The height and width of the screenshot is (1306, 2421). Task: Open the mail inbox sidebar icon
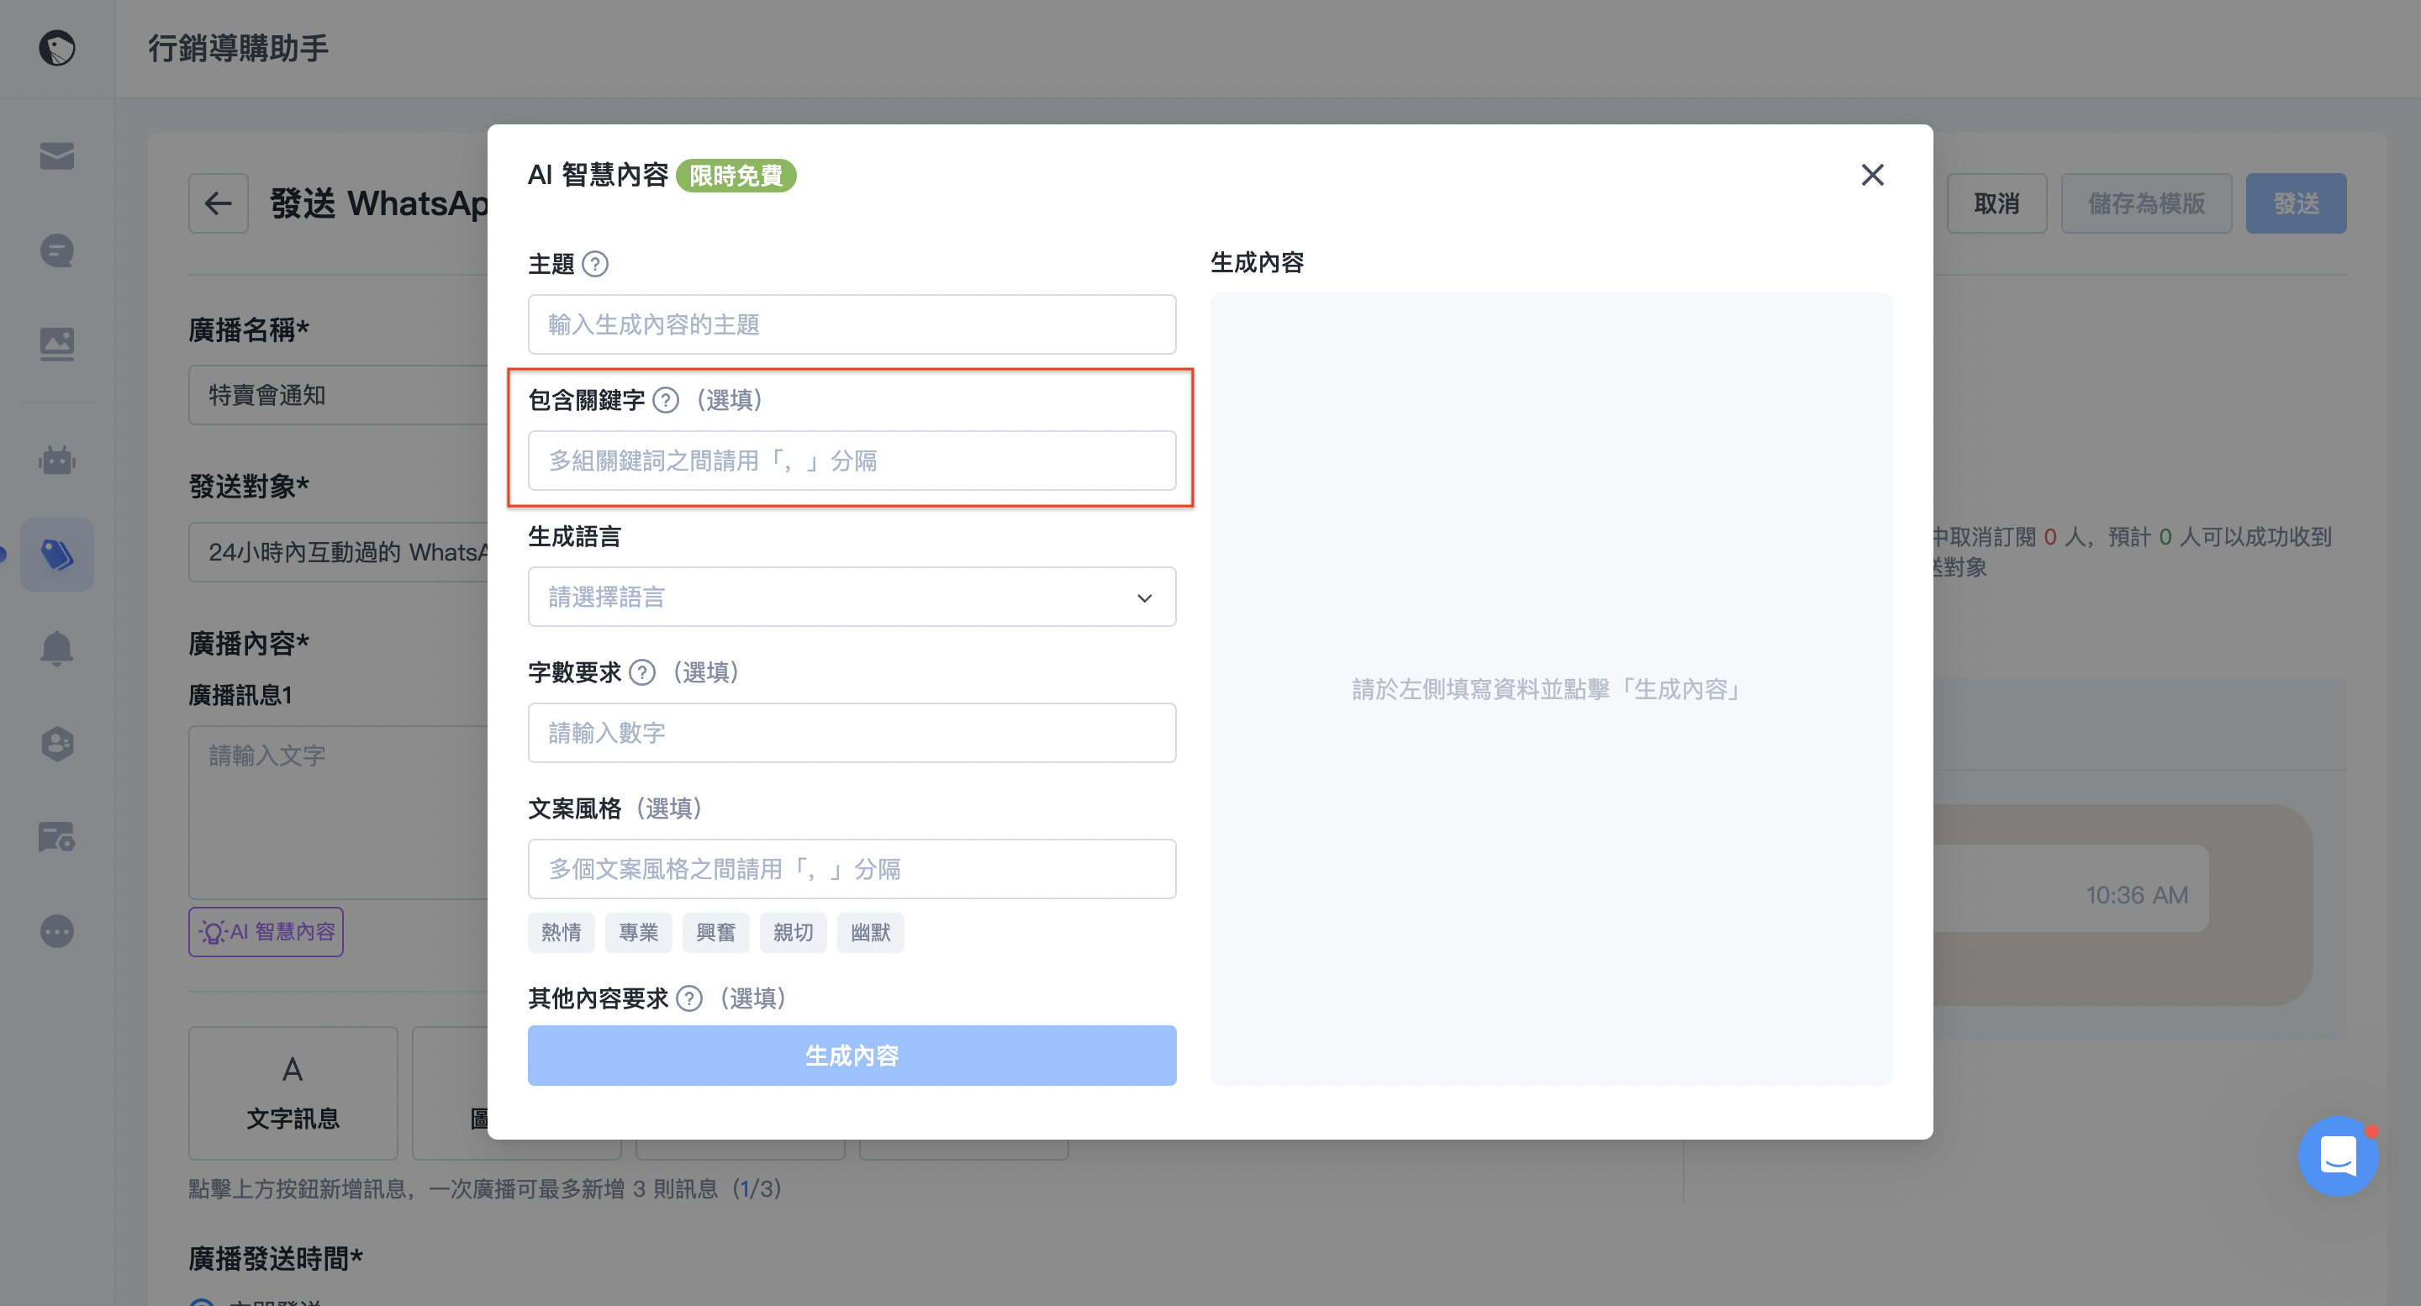click(x=57, y=155)
